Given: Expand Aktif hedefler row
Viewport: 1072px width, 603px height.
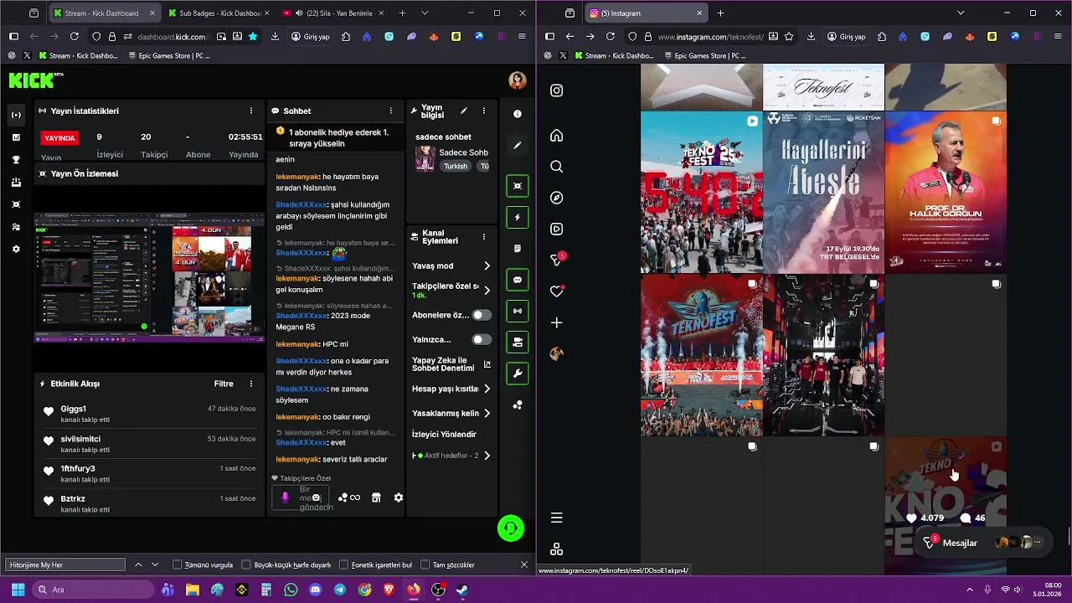Looking at the screenshot, I should (451, 456).
